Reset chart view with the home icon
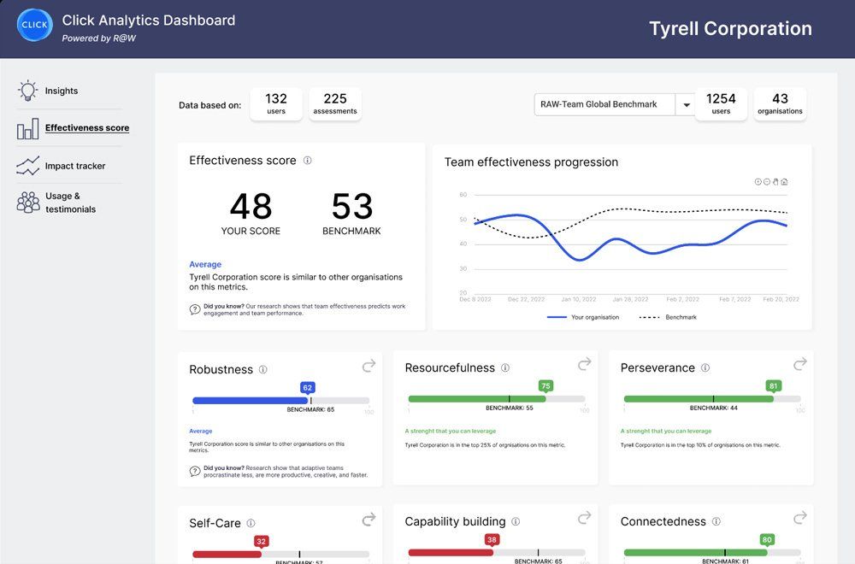 [x=784, y=181]
